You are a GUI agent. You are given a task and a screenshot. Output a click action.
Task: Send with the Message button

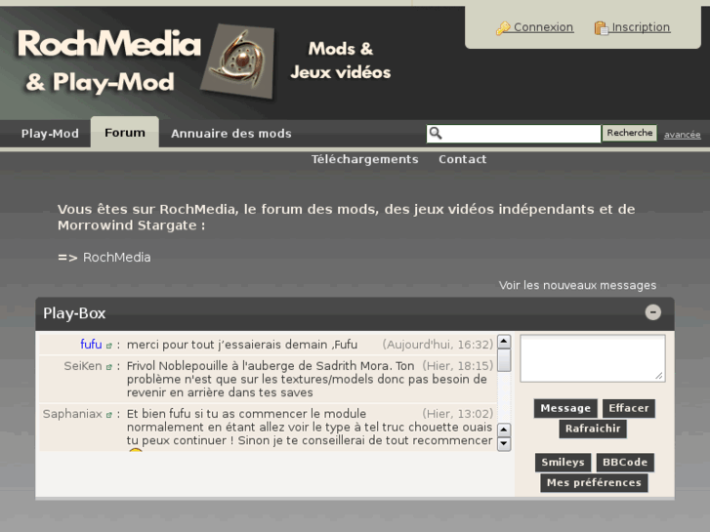[x=565, y=408]
